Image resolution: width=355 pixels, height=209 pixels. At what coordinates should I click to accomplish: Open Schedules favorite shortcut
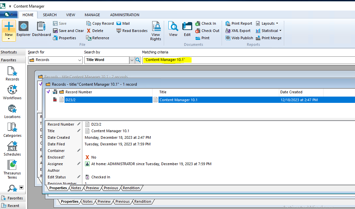click(x=12, y=149)
